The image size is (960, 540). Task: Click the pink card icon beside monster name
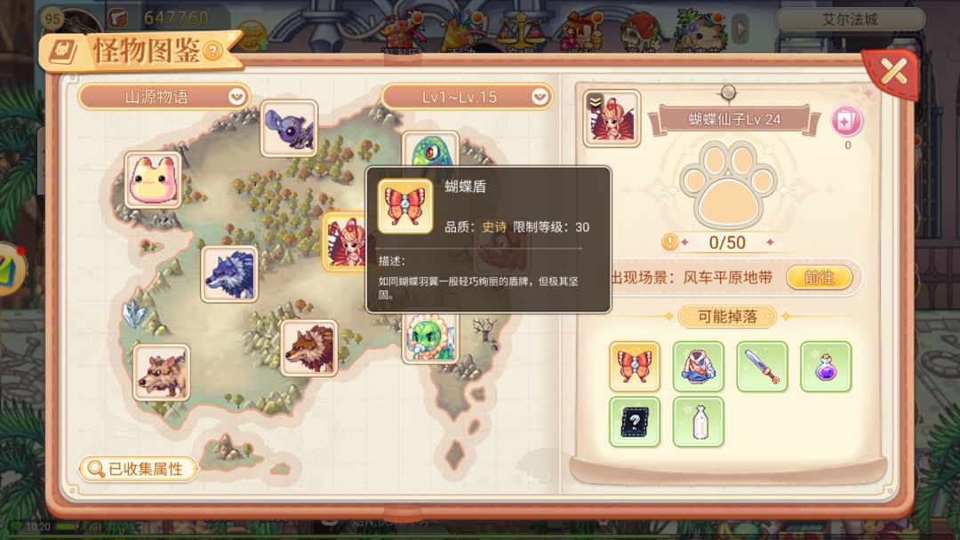point(847,121)
